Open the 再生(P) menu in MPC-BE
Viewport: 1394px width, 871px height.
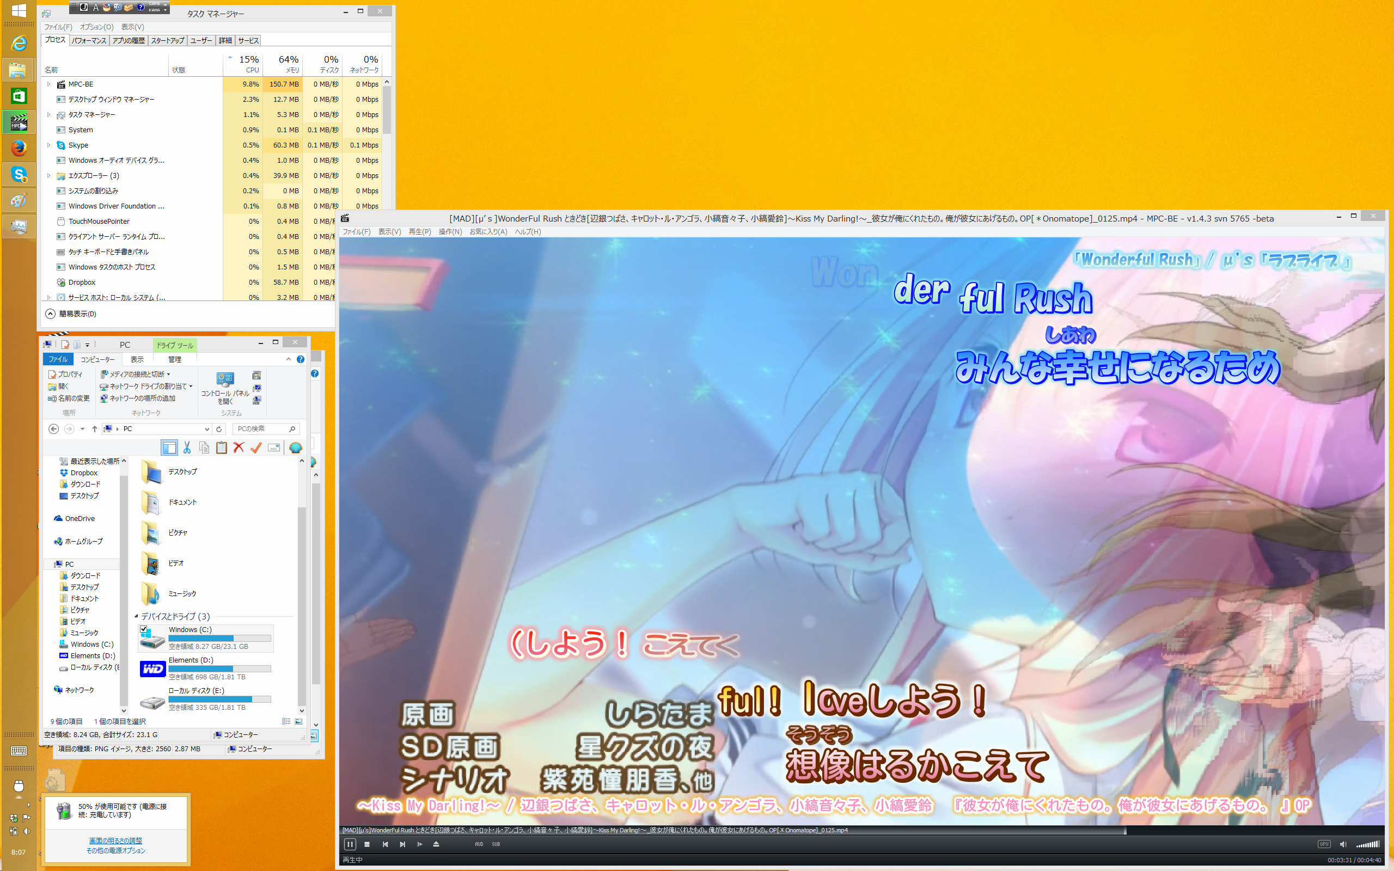click(420, 231)
